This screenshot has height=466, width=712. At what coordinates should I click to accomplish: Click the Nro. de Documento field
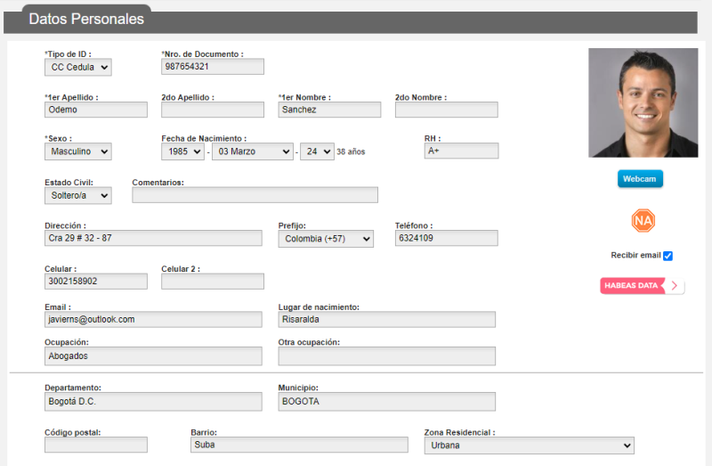click(x=213, y=67)
